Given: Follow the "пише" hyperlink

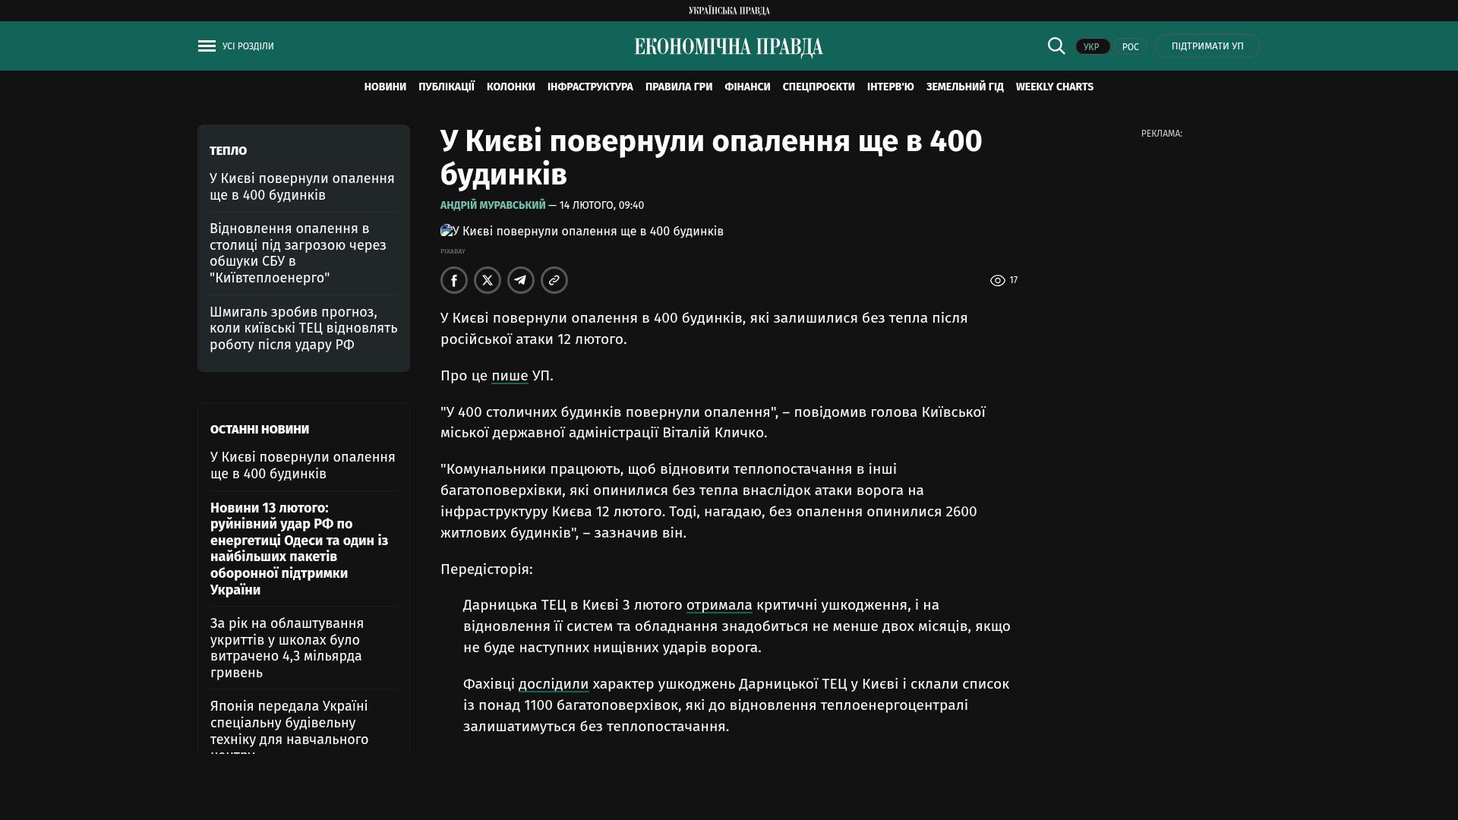Looking at the screenshot, I should (x=510, y=376).
